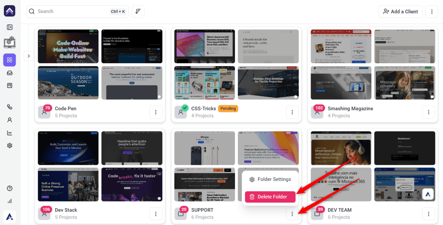Open the iPhone thumbnail in SUPPORT
443x225 pixels.
click(x=205, y=148)
